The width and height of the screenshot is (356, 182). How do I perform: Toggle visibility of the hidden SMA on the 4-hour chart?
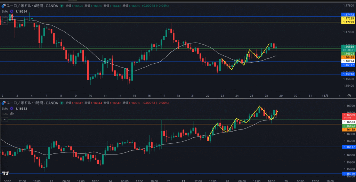(x=11, y=16)
